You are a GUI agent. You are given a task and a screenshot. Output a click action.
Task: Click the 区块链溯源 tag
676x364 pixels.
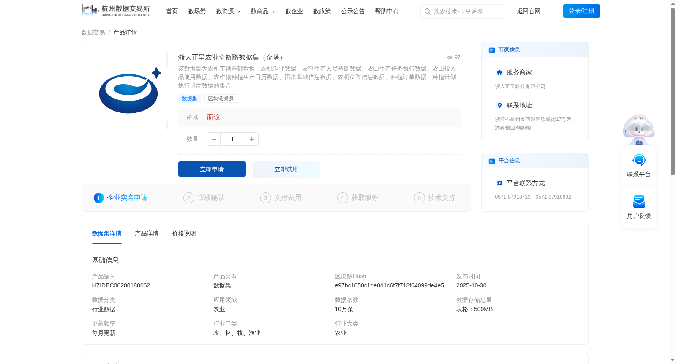[221, 99]
